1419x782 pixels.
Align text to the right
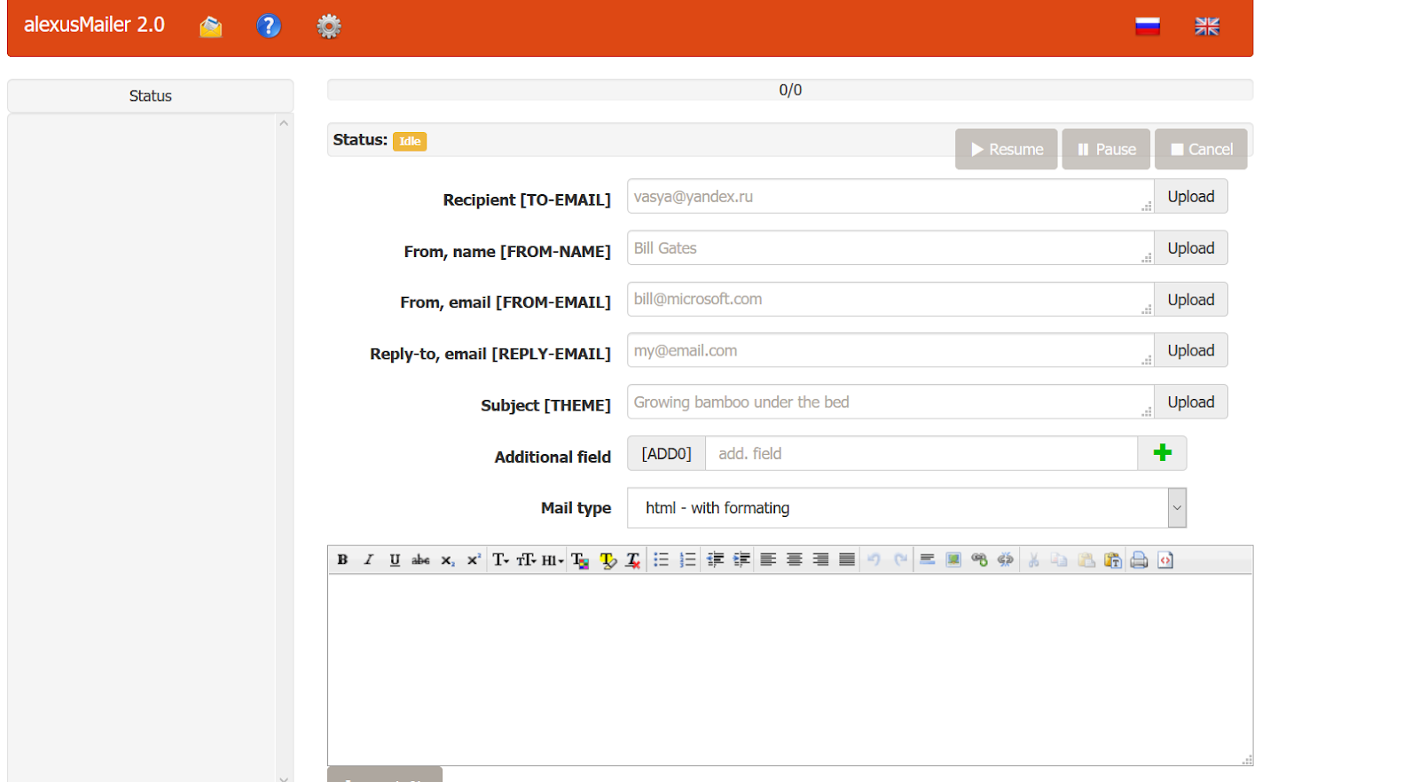point(820,559)
